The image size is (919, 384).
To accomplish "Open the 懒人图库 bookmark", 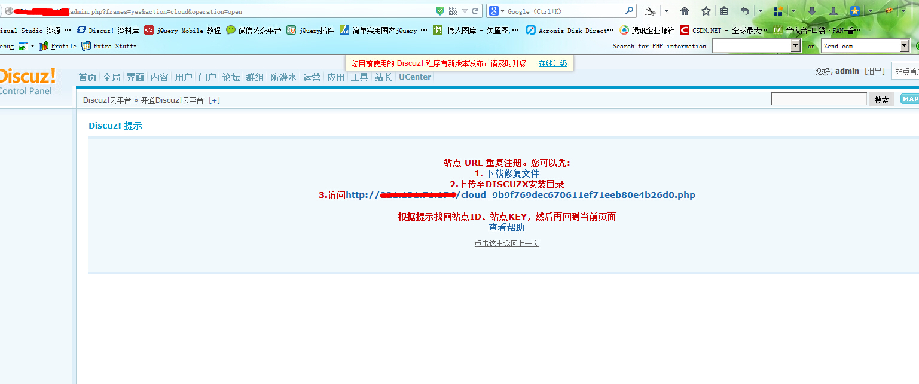I will pos(476,30).
